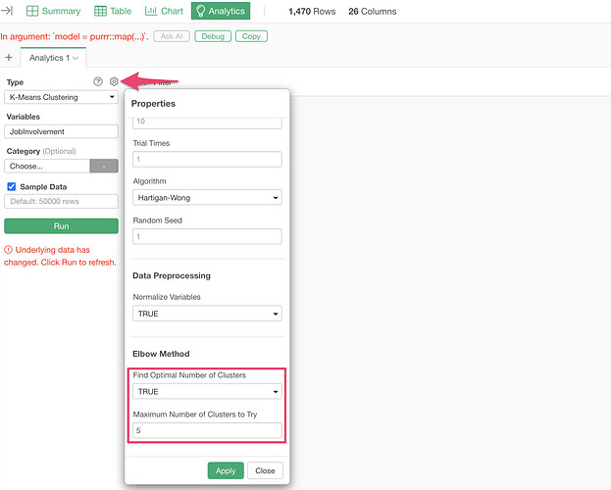Select the Analytics view button
Viewport: 611px width, 490px height.
[x=220, y=11]
